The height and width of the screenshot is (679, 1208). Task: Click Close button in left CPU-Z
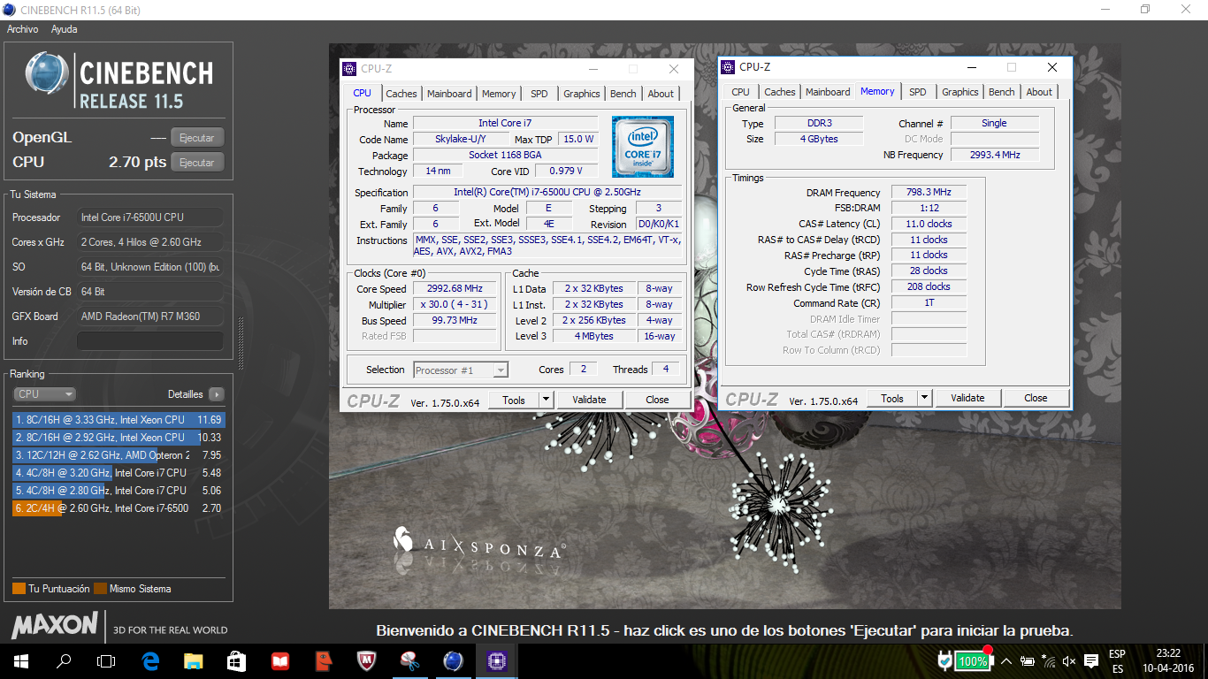(657, 400)
